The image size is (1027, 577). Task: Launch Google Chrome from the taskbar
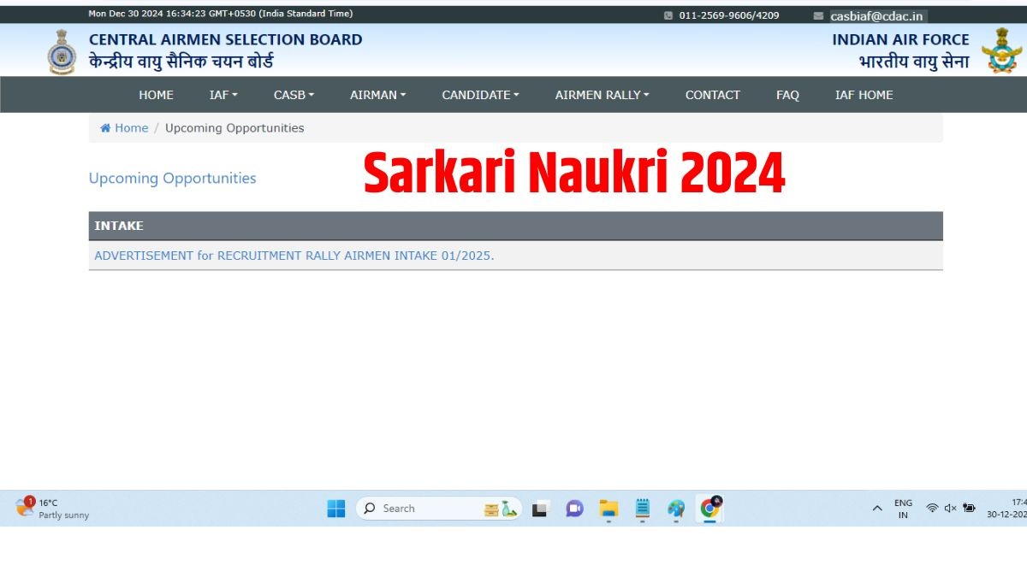(709, 509)
